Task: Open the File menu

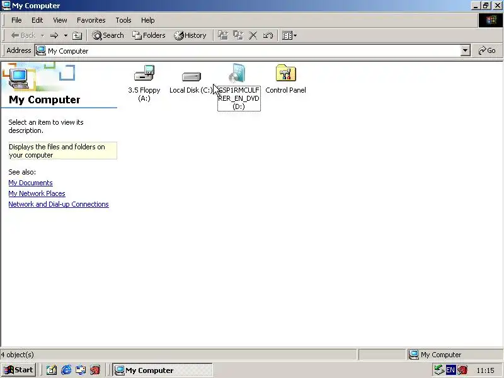Action: tap(16, 20)
